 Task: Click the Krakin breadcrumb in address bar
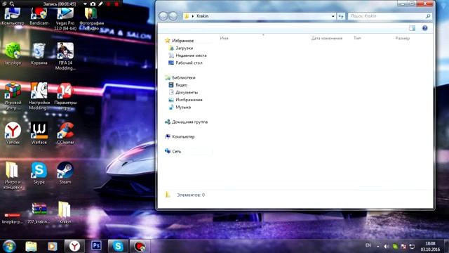[x=203, y=16]
